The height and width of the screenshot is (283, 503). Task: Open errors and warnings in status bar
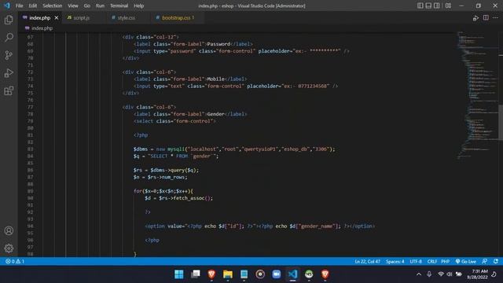click(x=15, y=262)
